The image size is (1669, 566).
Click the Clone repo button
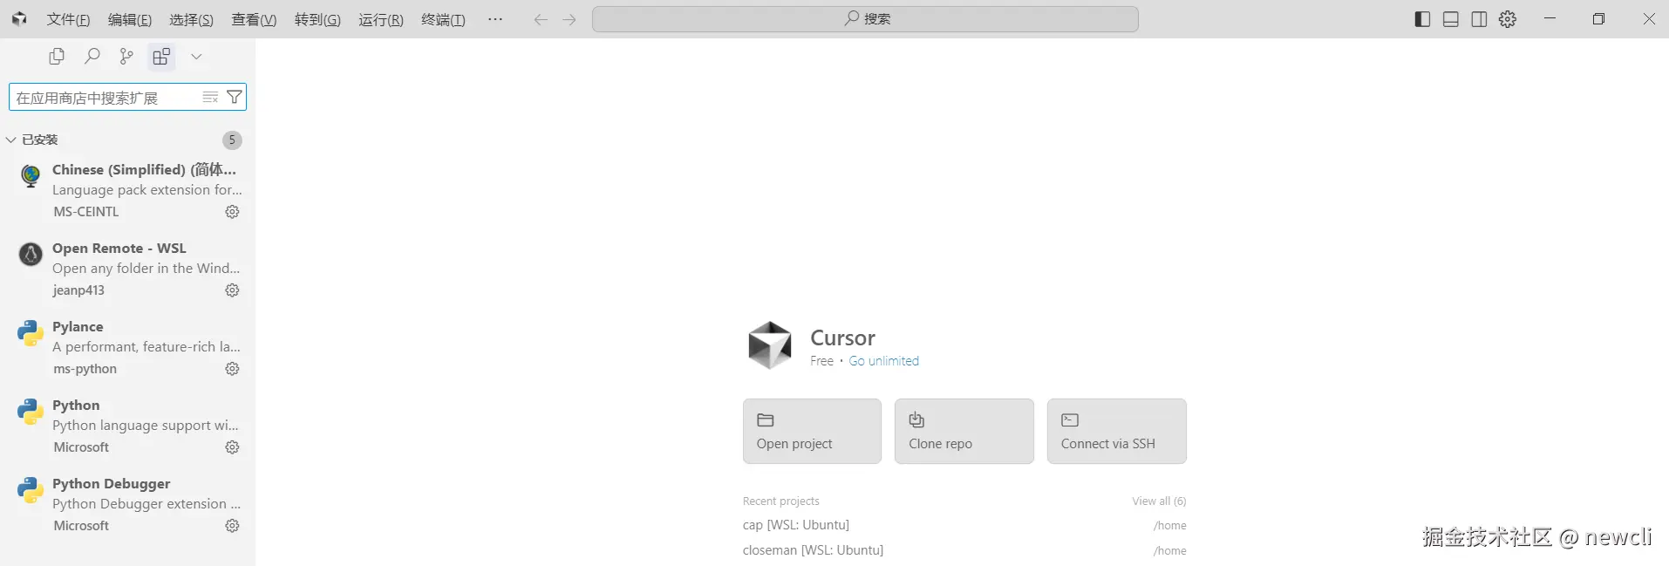pos(964,431)
